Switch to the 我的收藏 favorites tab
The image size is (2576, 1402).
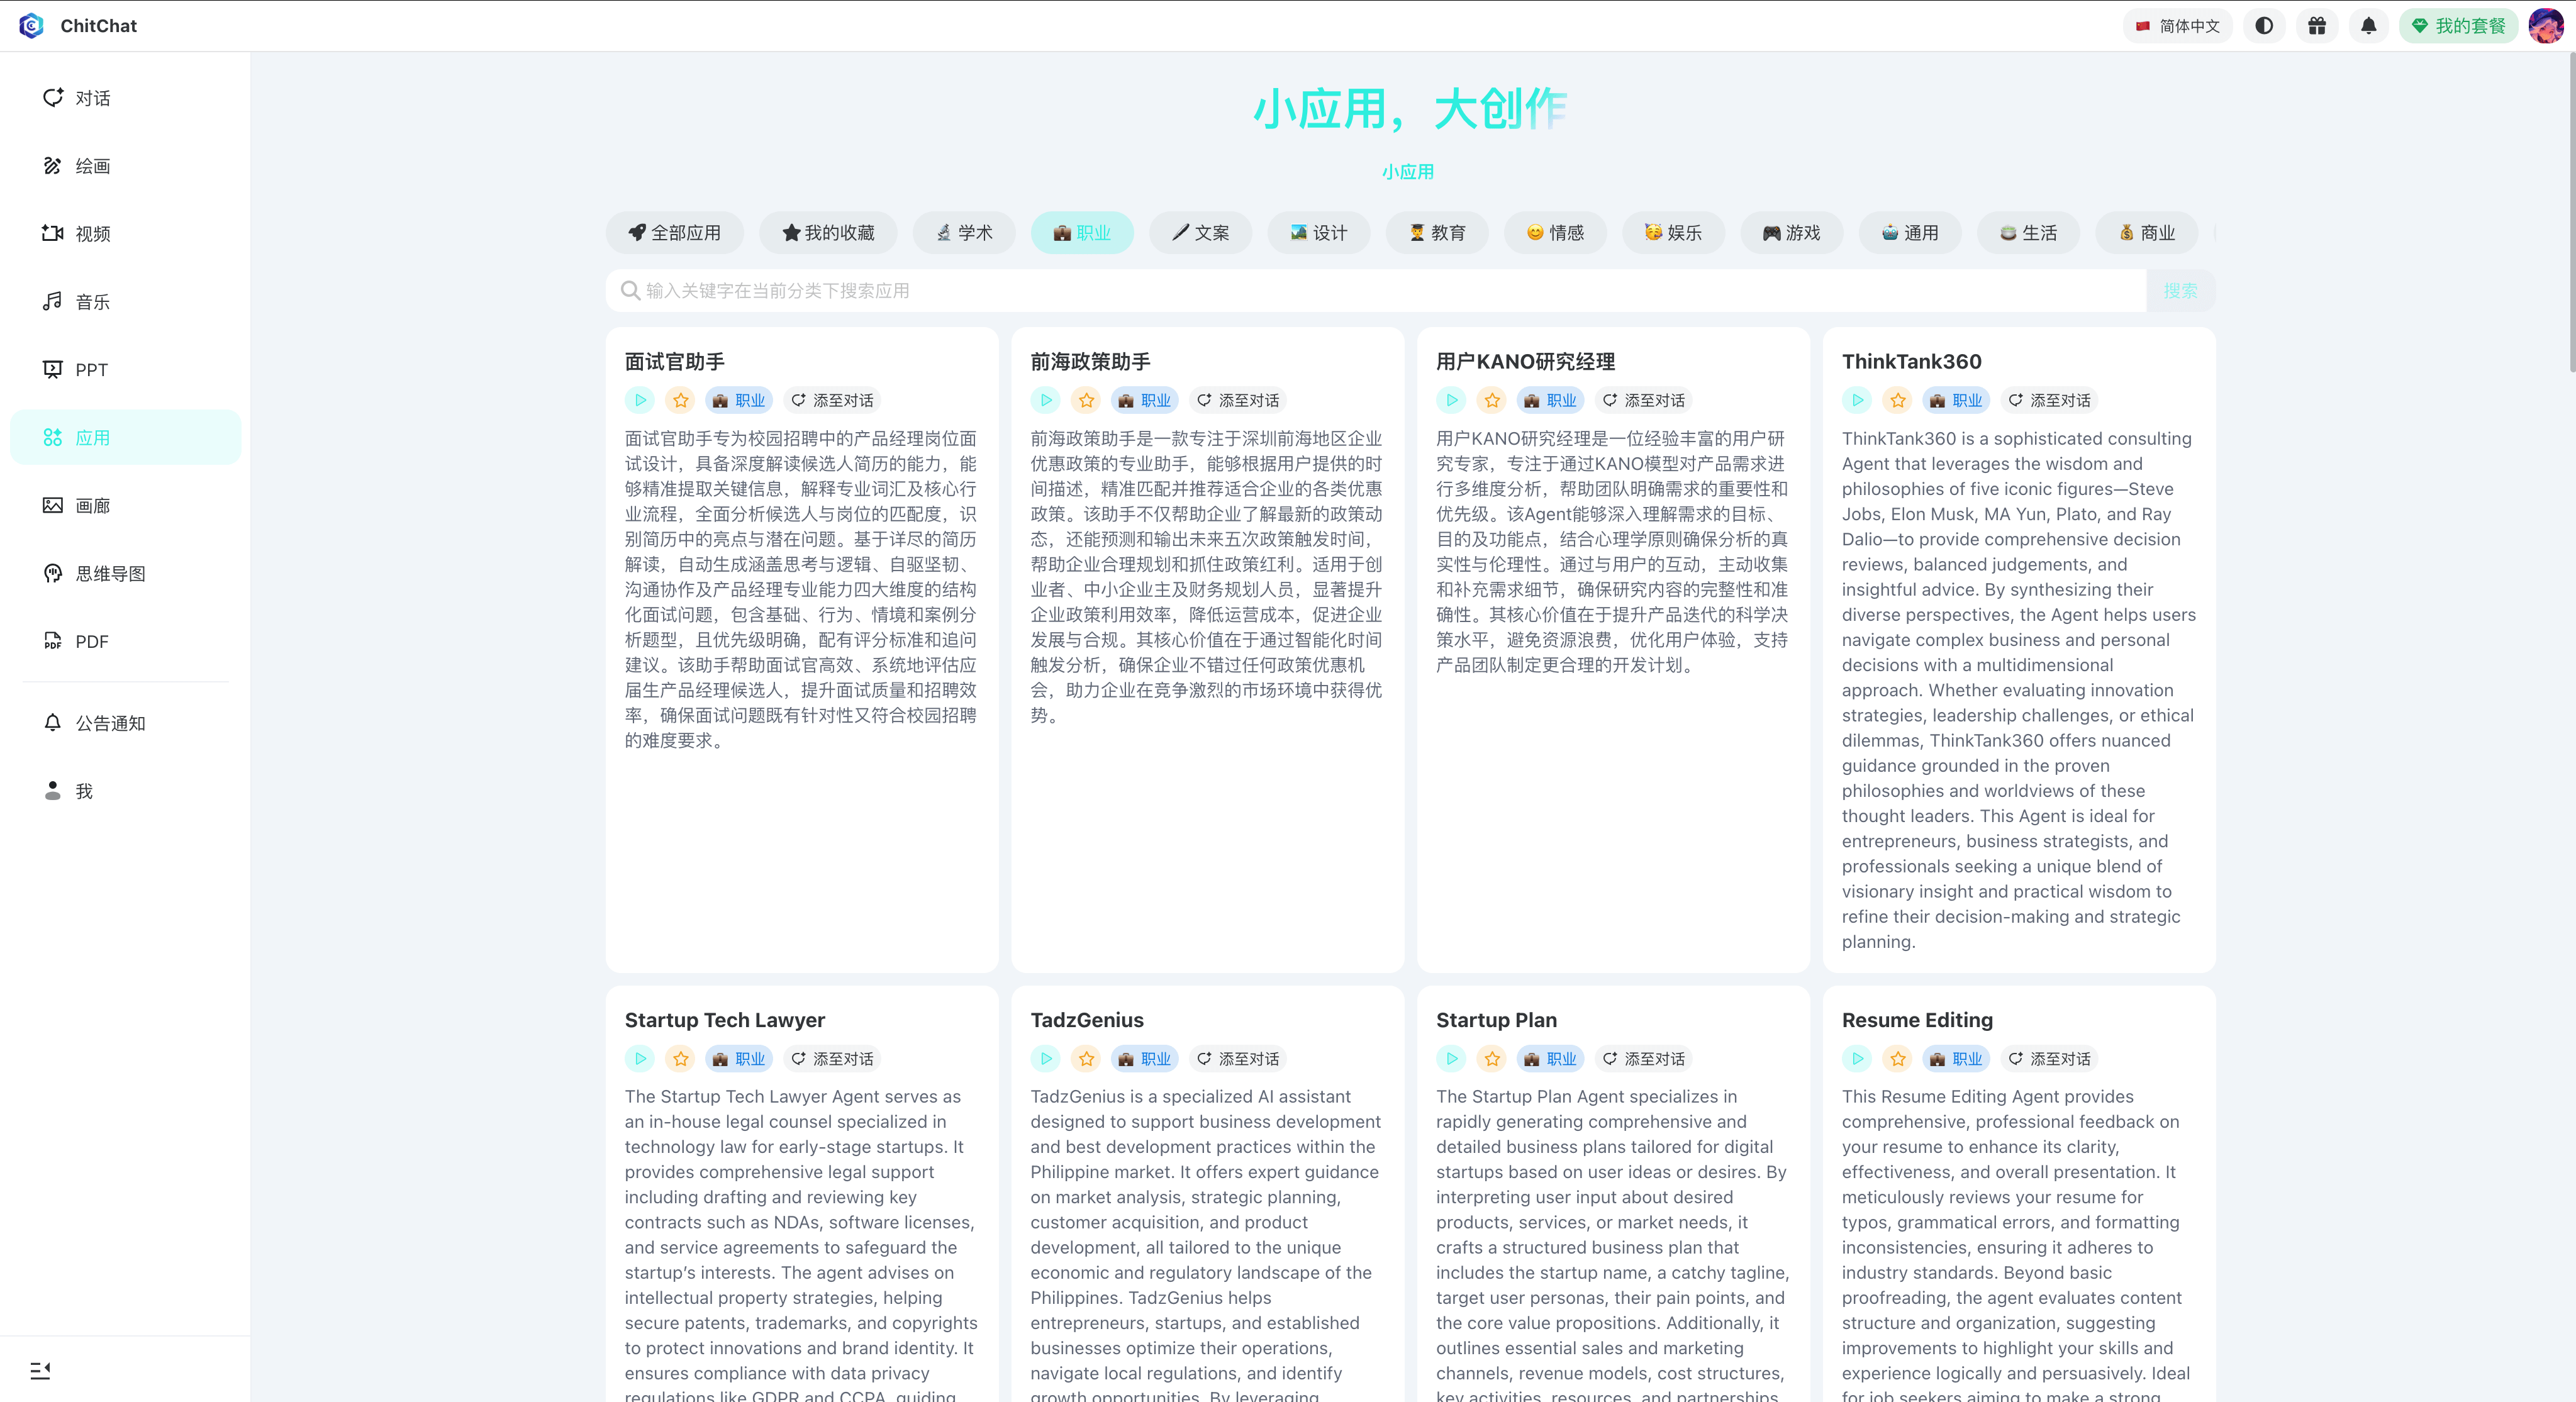pos(828,233)
